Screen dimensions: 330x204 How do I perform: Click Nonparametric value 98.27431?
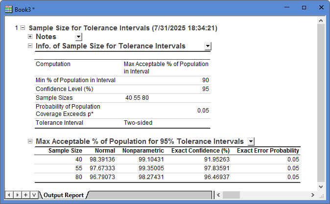(151, 177)
